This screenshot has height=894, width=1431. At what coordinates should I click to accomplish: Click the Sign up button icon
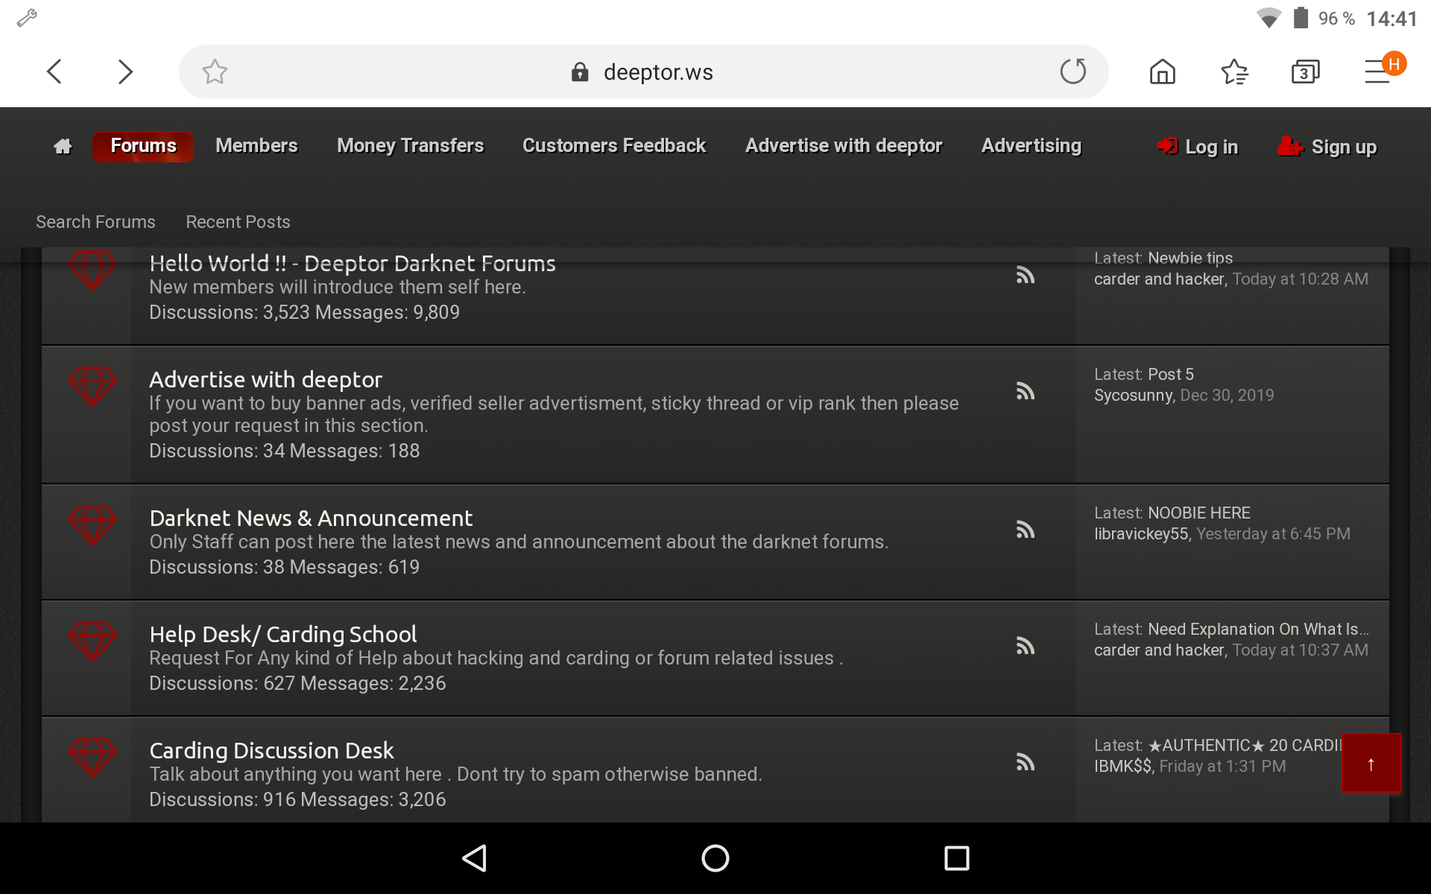(1290, 145)
